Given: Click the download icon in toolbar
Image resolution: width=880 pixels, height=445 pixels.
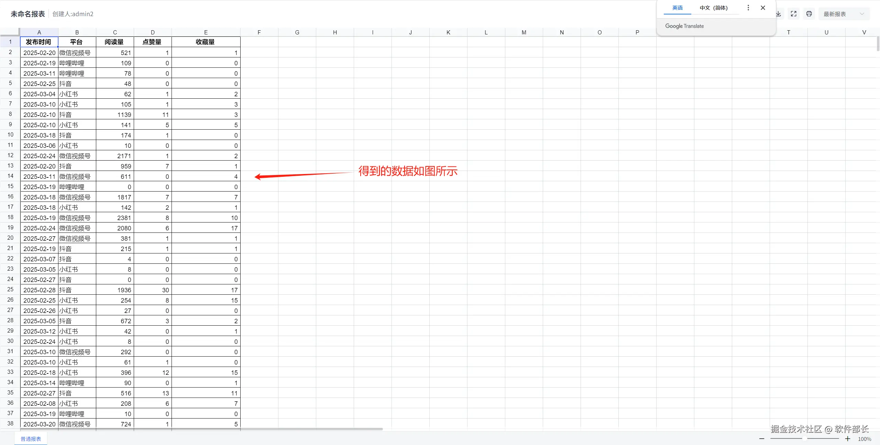Looking at the screenshot, I should point(778,14).
